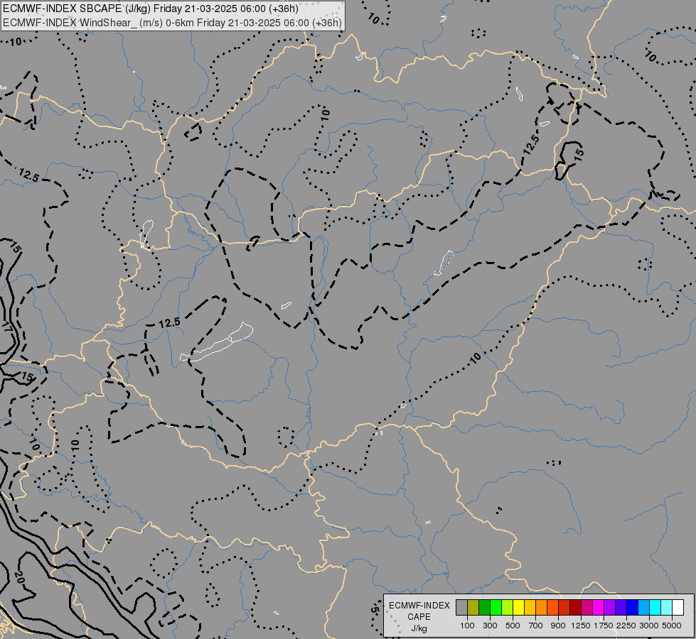Click the ECMWF-INDEX label in the legend
This screenshot has width=696, height=639.
419,606
